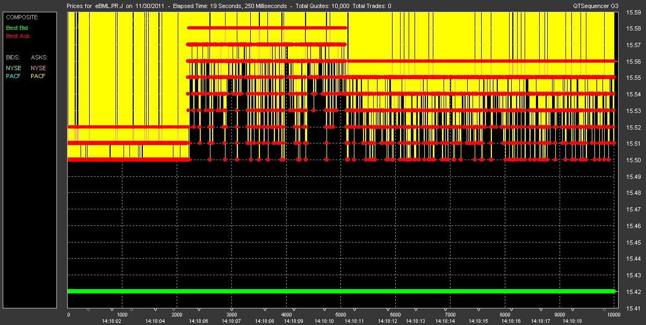Click the 14:18:11 time label
The image size is (646, 325).
[x=354, y=321]
